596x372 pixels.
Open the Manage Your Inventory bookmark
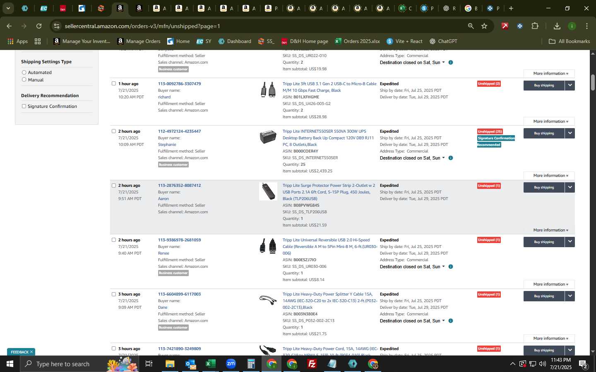pos(82,41)
